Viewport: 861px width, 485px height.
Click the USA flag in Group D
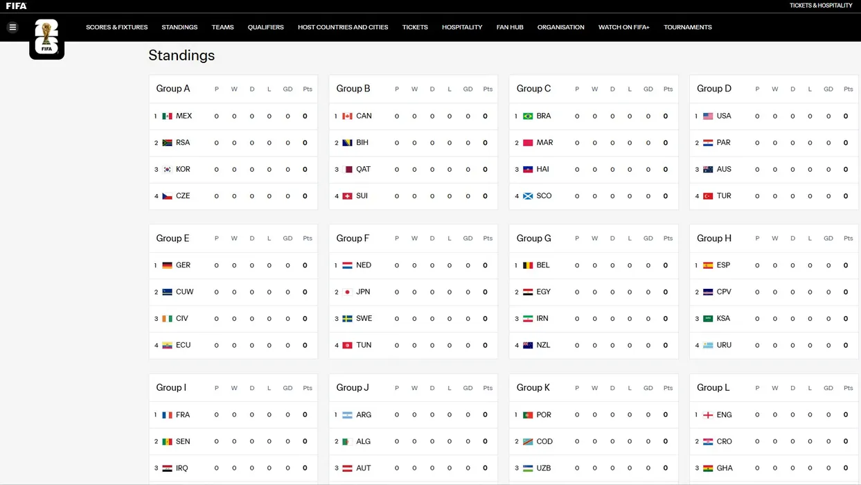[708, 116]
